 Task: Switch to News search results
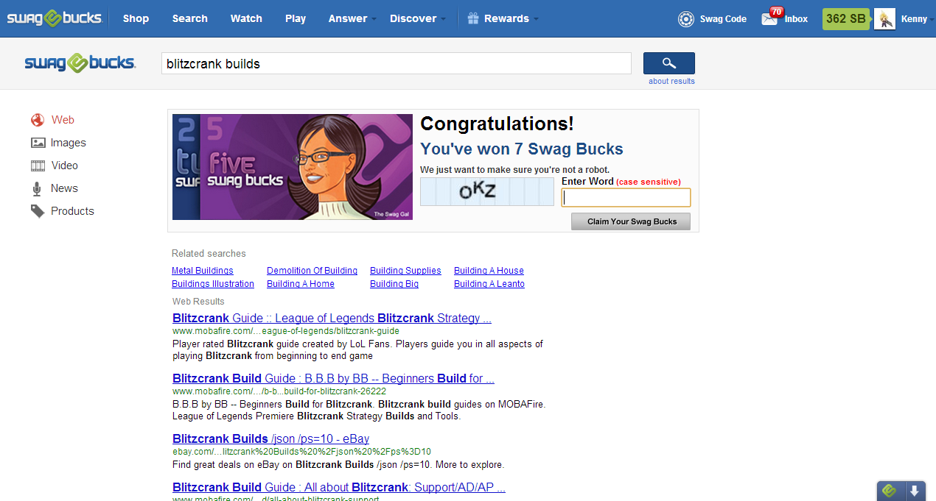(x=64, y=188)
